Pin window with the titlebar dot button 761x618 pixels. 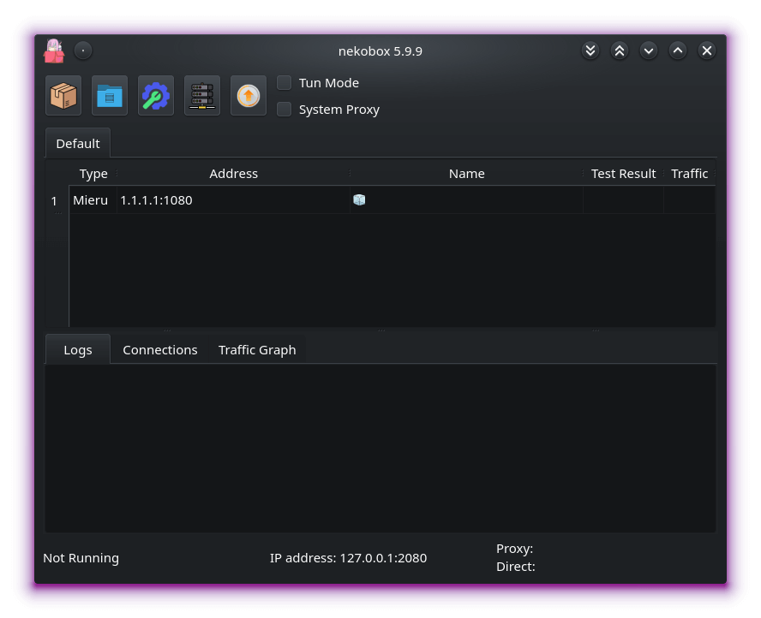pos(83,51)
